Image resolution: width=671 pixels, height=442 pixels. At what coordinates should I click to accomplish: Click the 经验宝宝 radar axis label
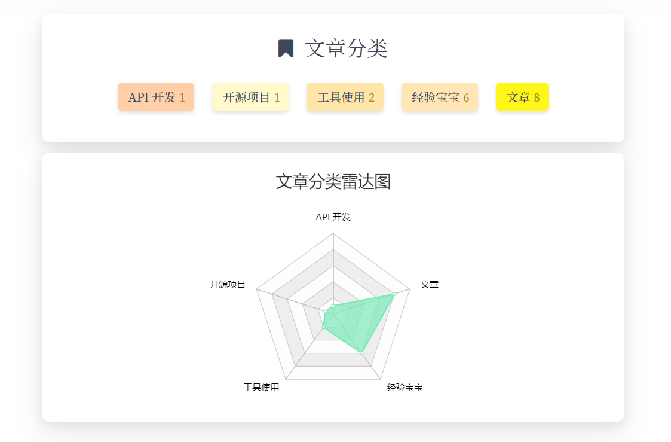[405, 388]
